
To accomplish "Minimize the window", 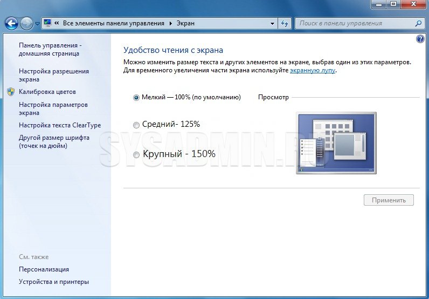I will pyautogui.click(x=379, y=4).
